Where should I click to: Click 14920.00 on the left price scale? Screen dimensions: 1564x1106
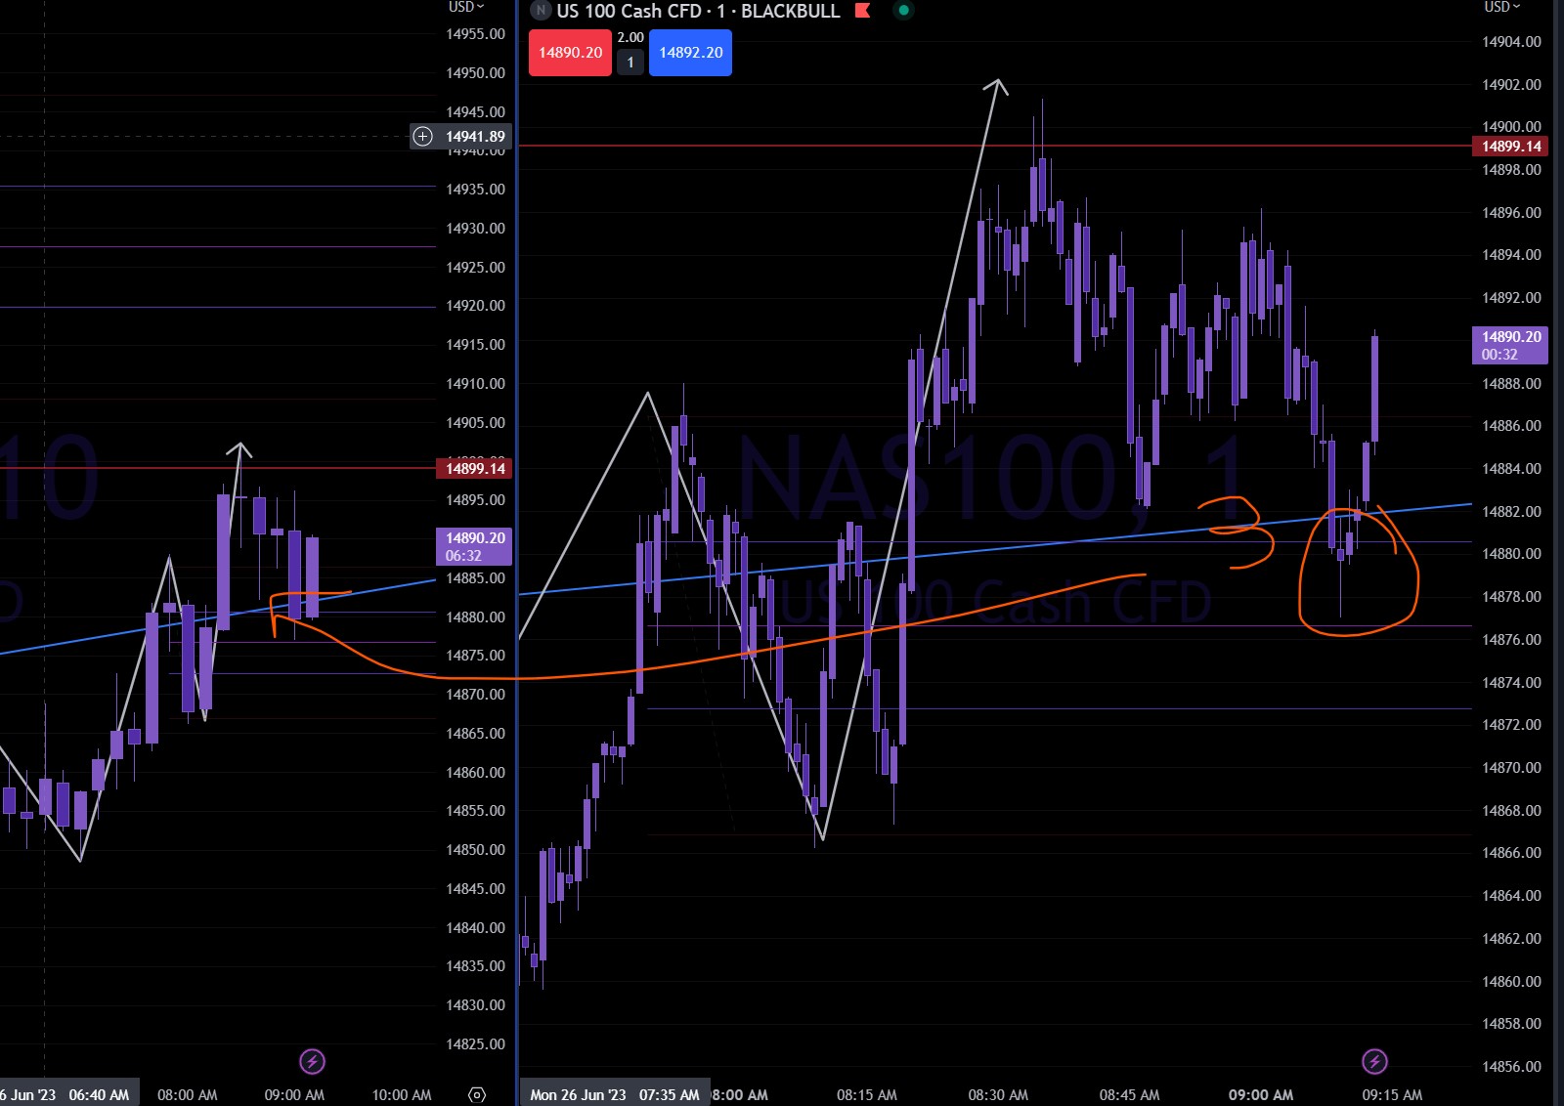pos(476,306)
